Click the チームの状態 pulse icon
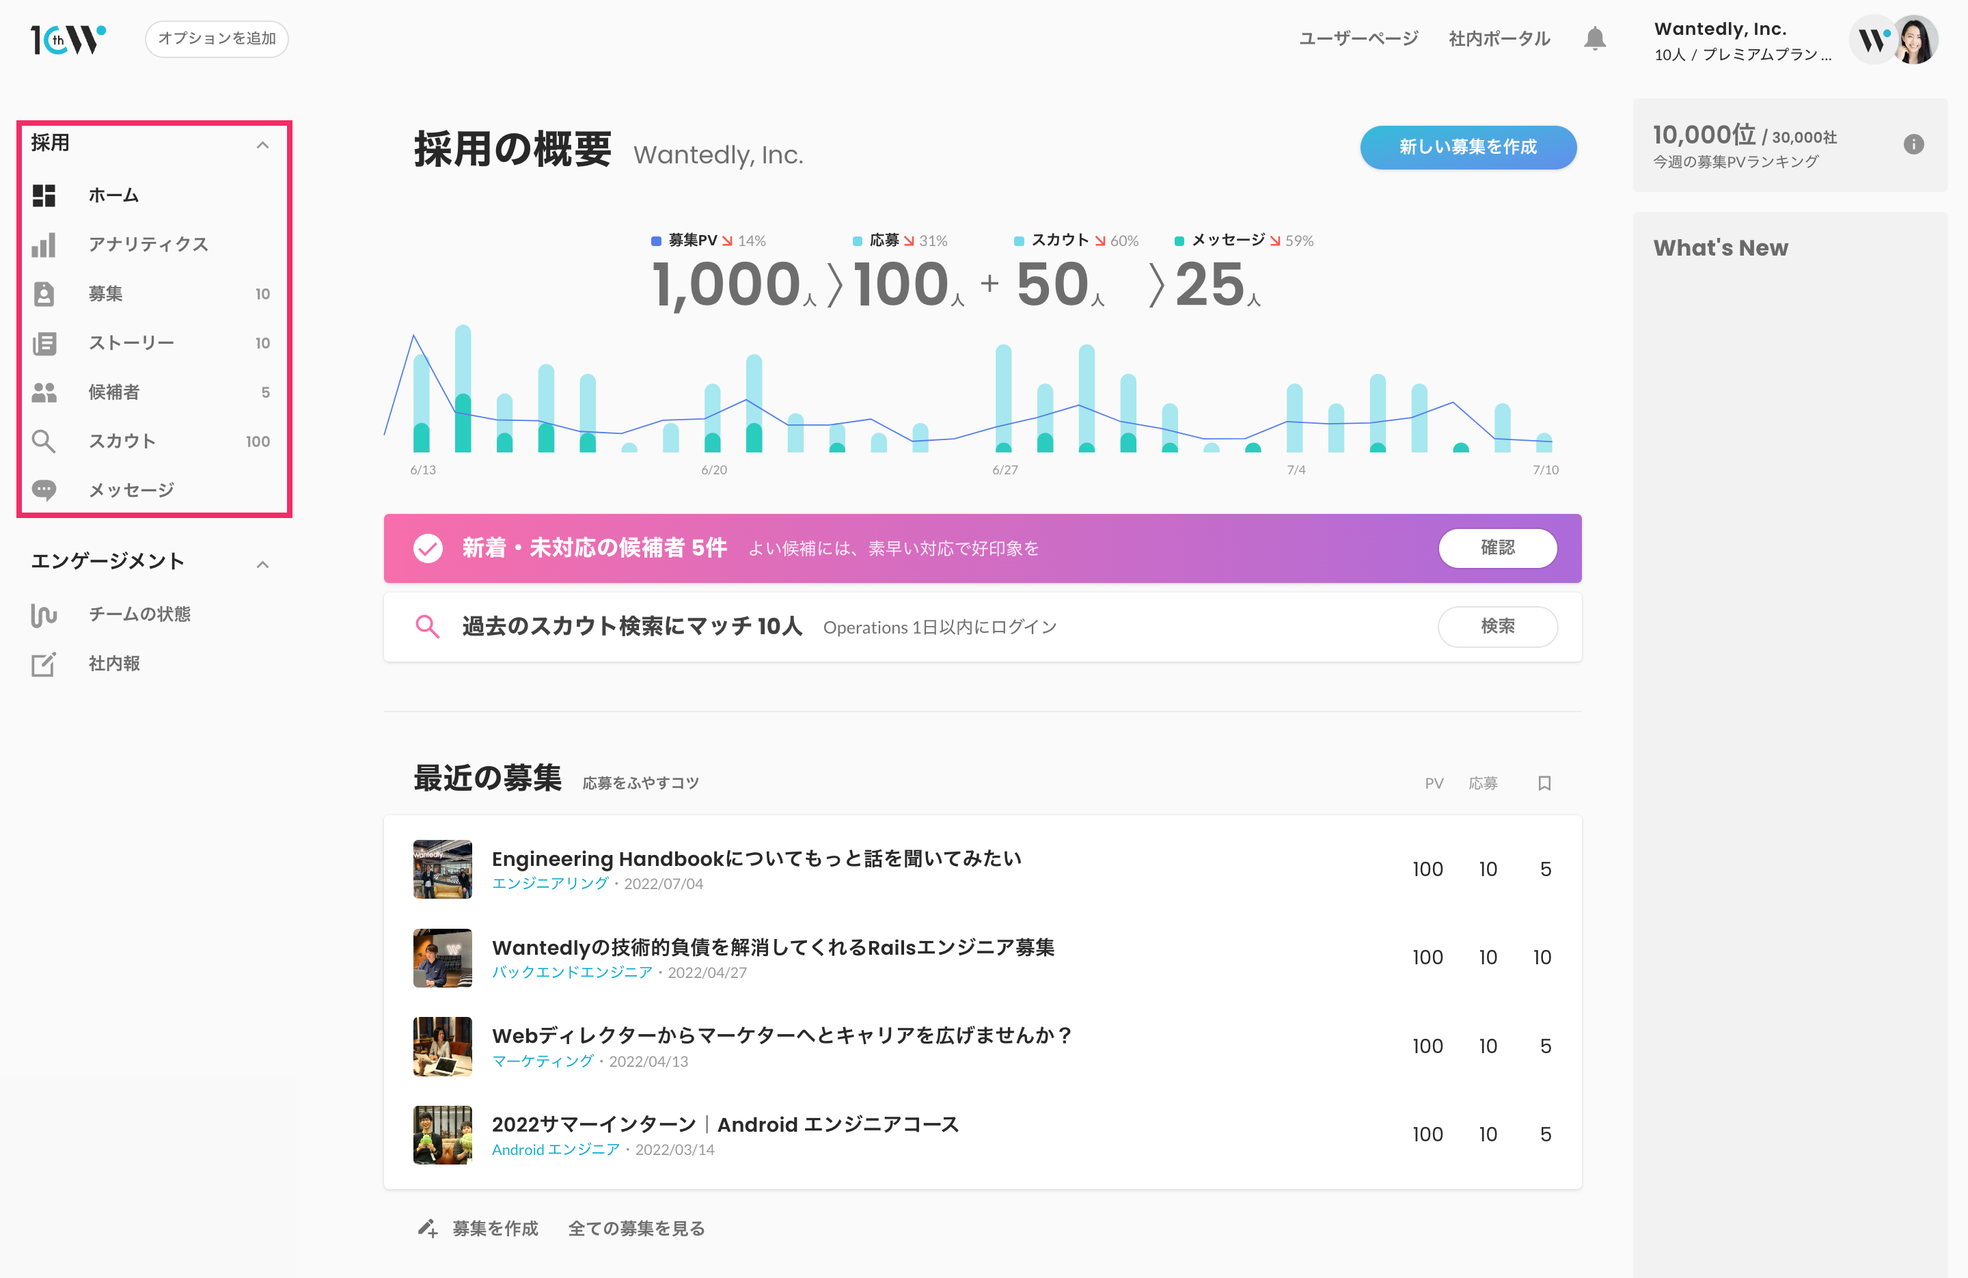 click(44, 614)
